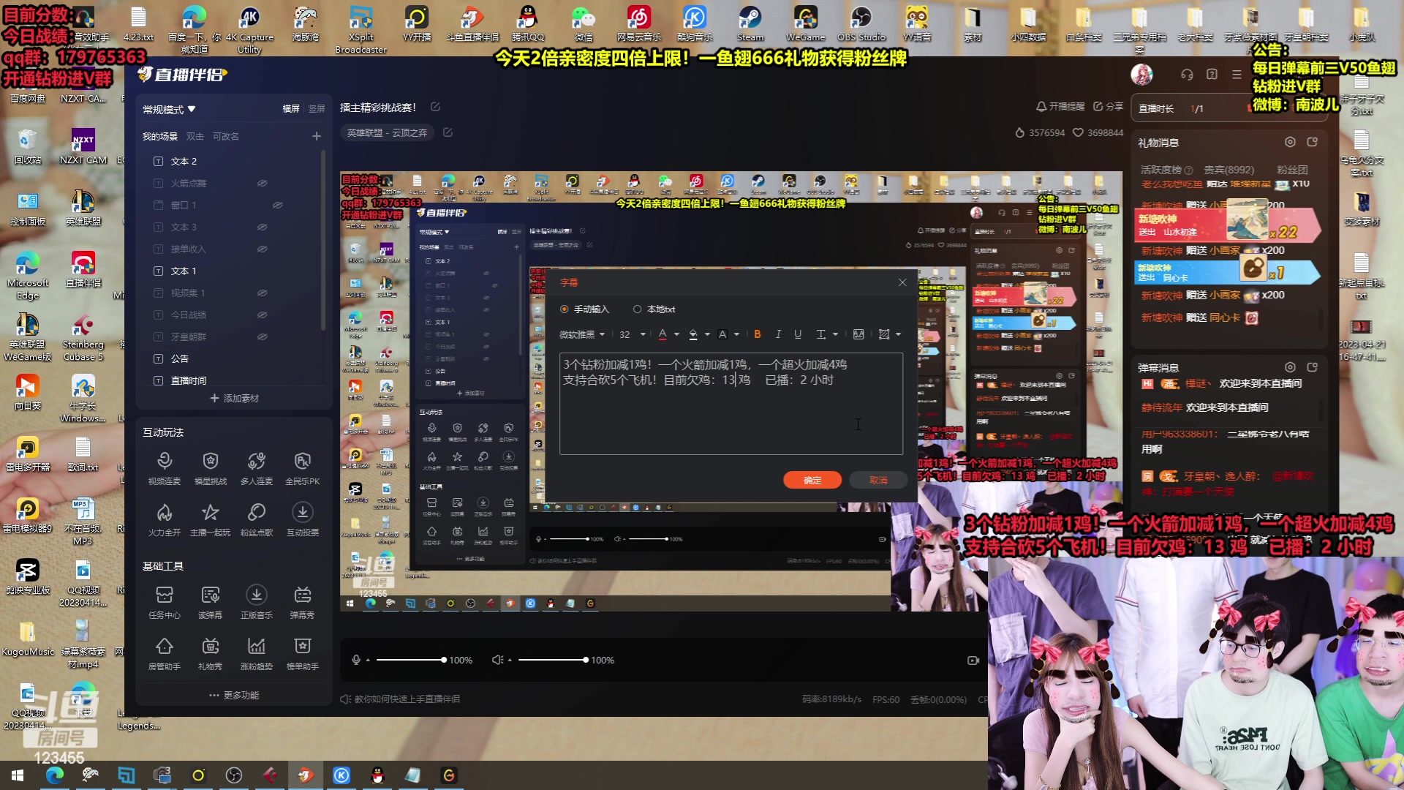Click the 开播提醒 stream reminder
The height and width of the screenshot is (790, 1404).
(1060, 106)
